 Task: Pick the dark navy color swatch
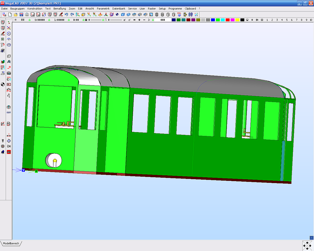point(173,20)
